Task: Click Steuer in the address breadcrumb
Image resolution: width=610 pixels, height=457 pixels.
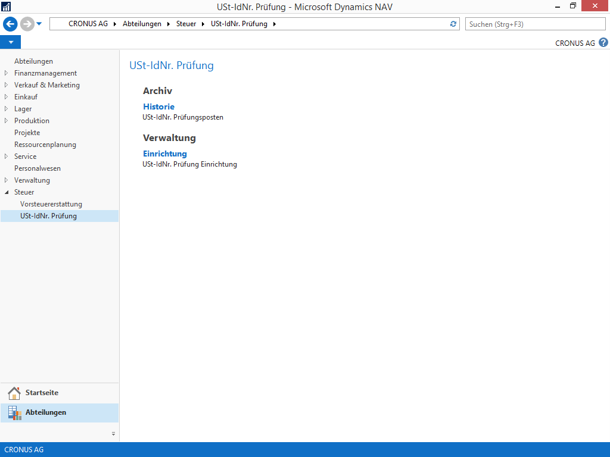Action: point(186,24)
